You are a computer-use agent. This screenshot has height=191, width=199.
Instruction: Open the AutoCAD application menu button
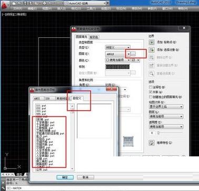pyautogui.click(x=5, y=5)
